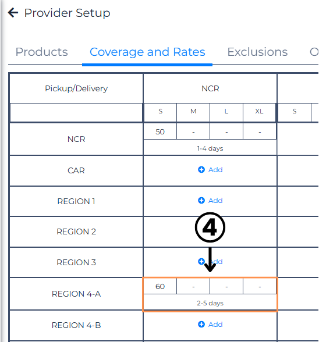
Task: Click the plus icon in the REGION 4-B row
Action: (201, 324)
